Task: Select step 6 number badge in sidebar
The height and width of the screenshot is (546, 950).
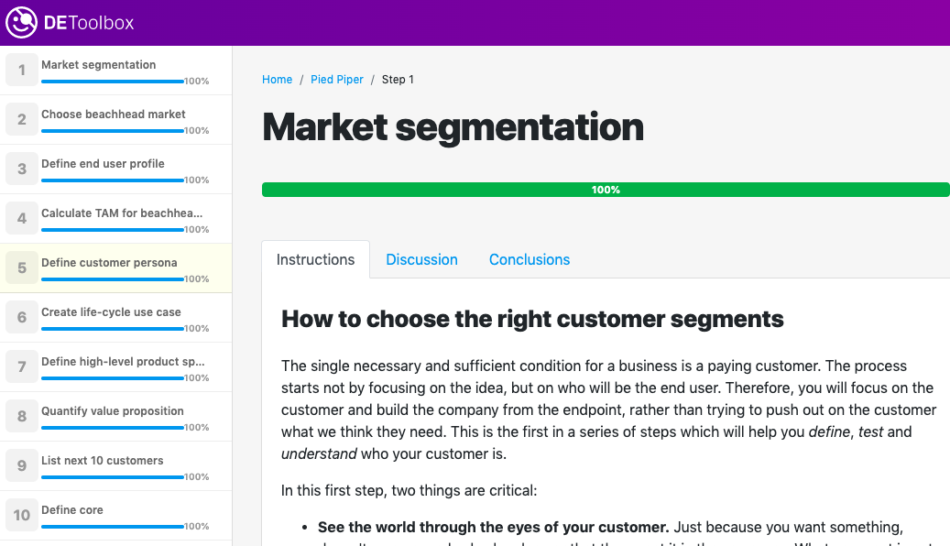Action: pos(22,318)
